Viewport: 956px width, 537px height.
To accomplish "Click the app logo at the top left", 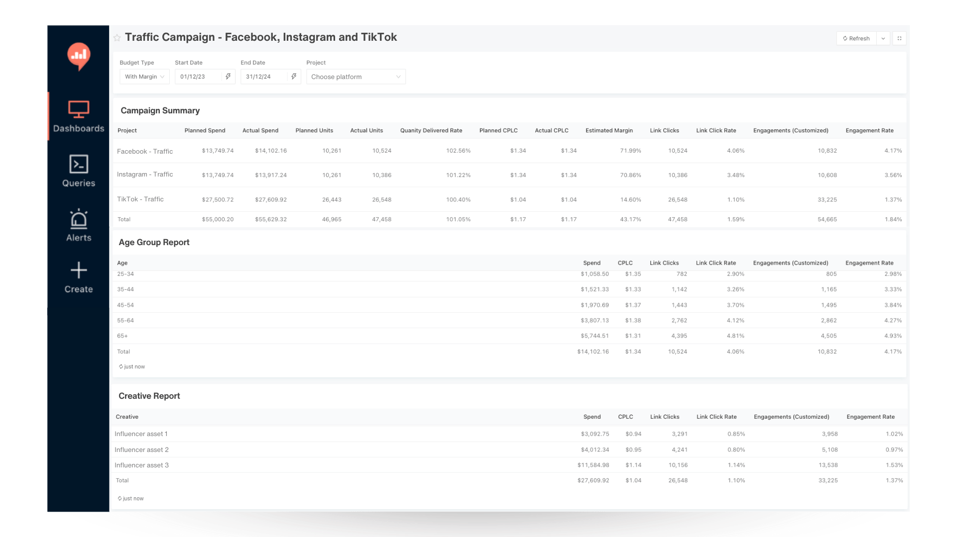I will 78,56.
